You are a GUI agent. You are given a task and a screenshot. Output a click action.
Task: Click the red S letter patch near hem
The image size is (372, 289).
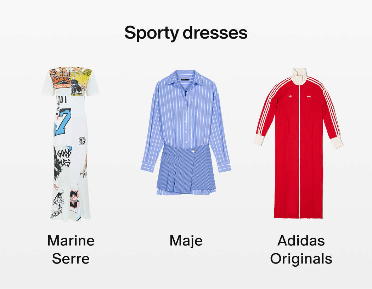pyautogui.click(x=75, y=199)
